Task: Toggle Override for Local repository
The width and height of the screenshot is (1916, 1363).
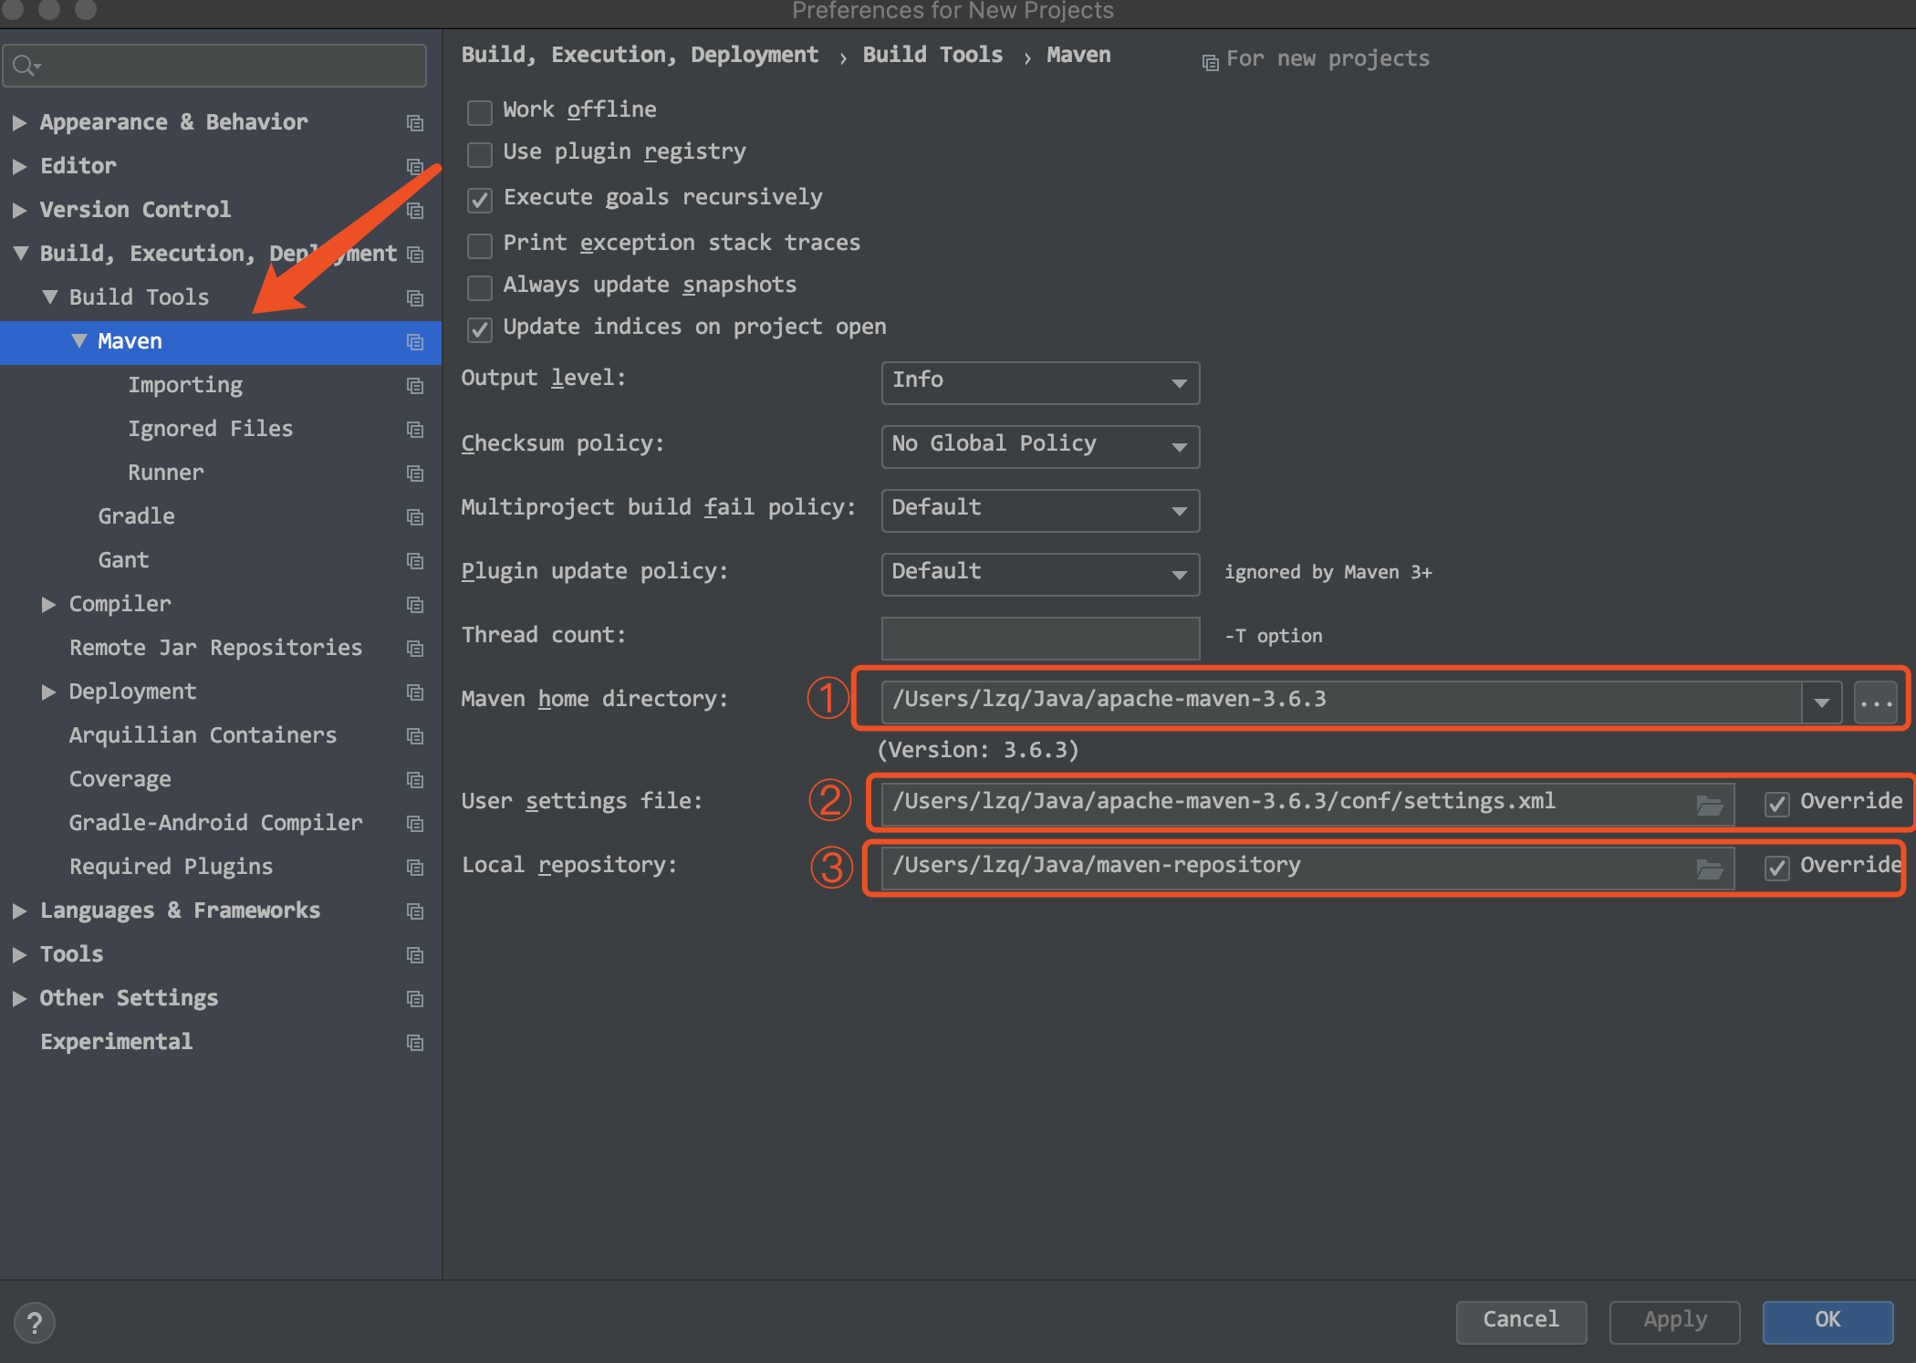Action: coord(1776,867)
